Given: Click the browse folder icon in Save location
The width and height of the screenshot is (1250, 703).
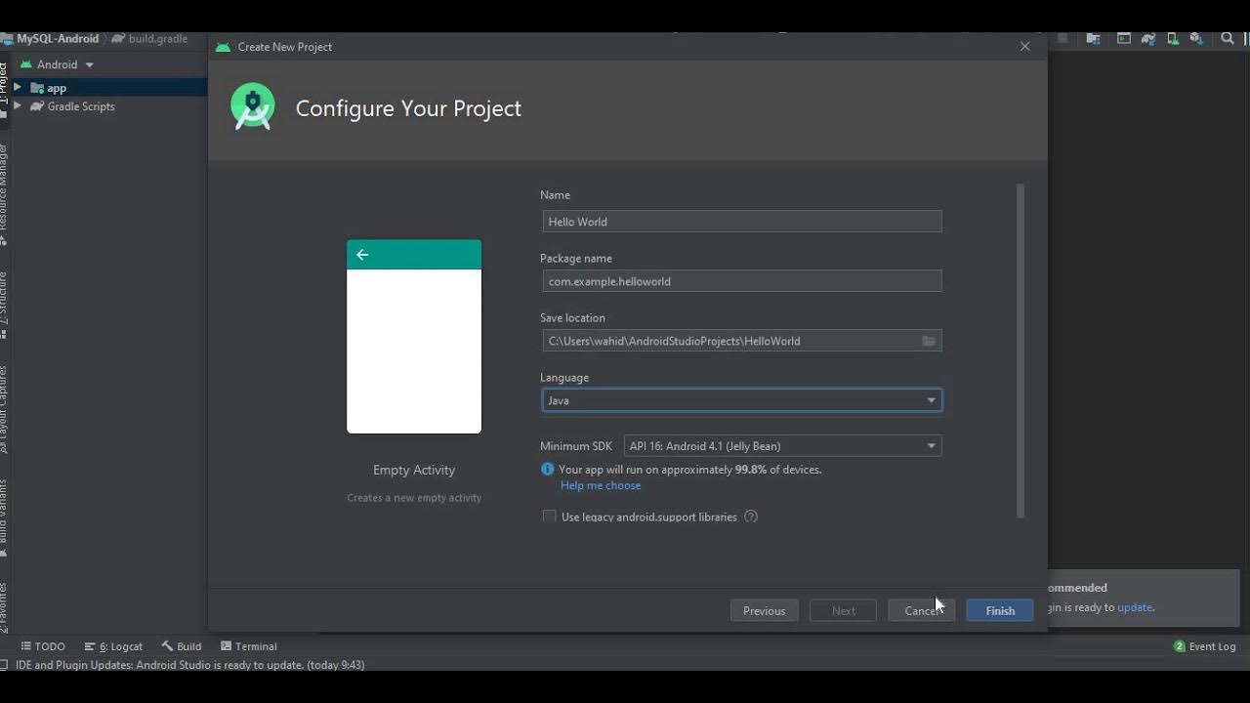Looking at the screenshot, I should tap(929, 341).
